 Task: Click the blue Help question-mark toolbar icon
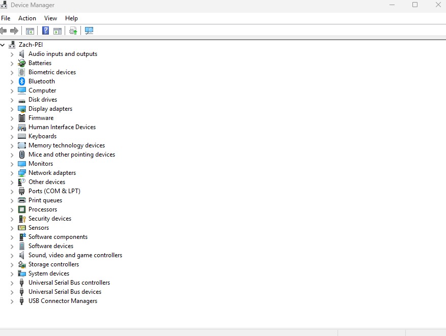(x=45, y=30)
